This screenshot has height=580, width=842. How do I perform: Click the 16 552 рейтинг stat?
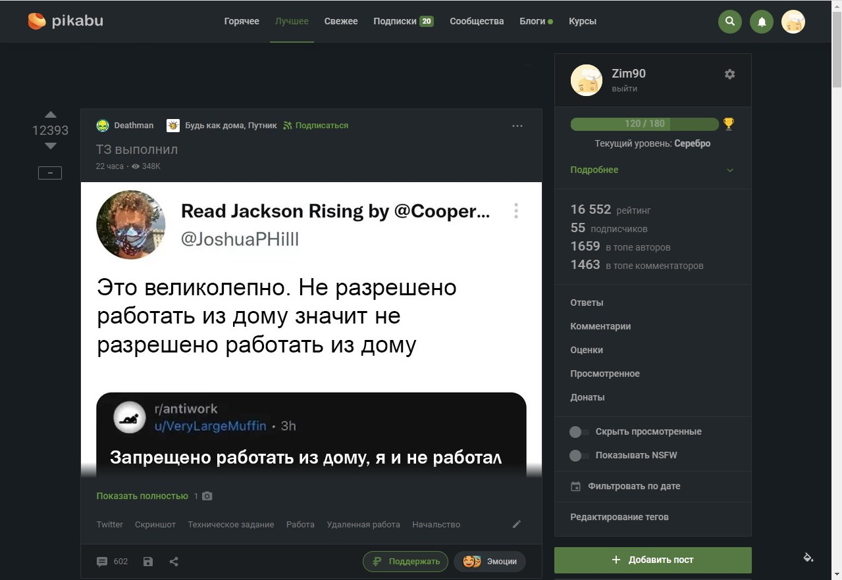(610, 210)
